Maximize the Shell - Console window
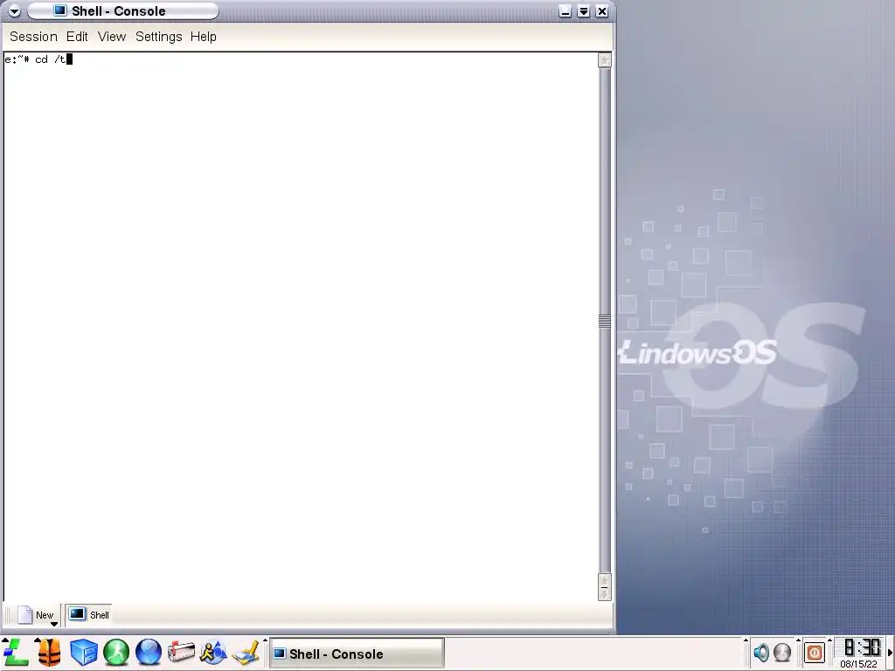This screenshot has height=671, width=895. (x=583, y=11)
